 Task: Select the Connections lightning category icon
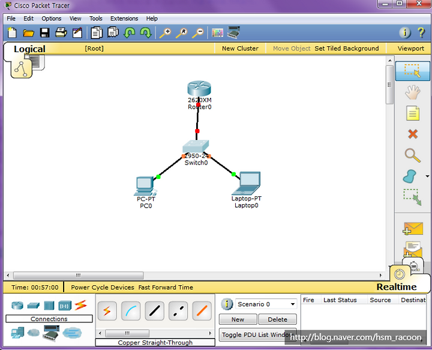tap(81, 305)
